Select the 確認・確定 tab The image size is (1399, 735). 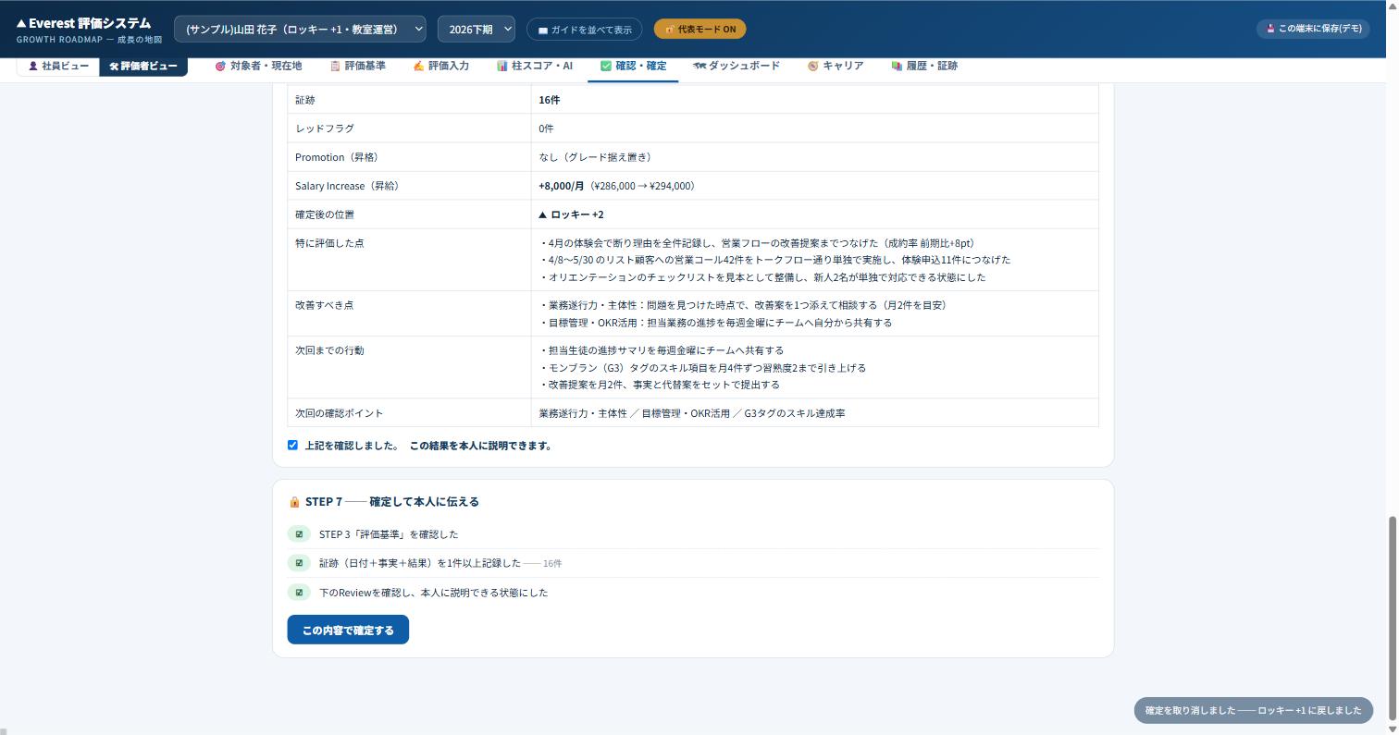(633, 66)
